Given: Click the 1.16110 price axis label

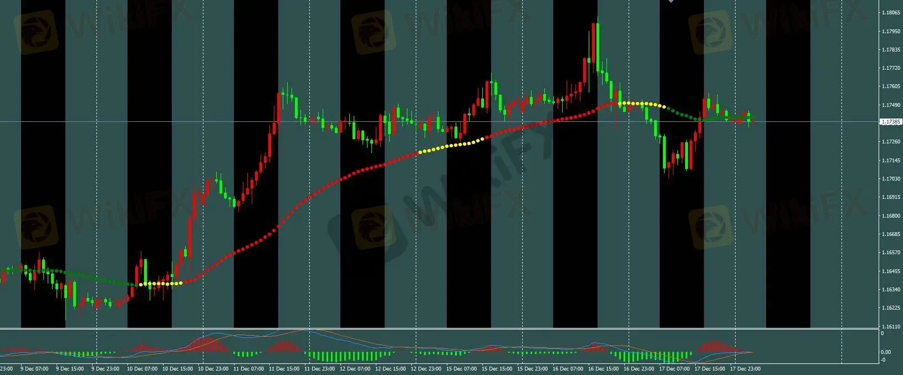Looking at the screenshot, I should pyautogui.click(x=890, y=327).
